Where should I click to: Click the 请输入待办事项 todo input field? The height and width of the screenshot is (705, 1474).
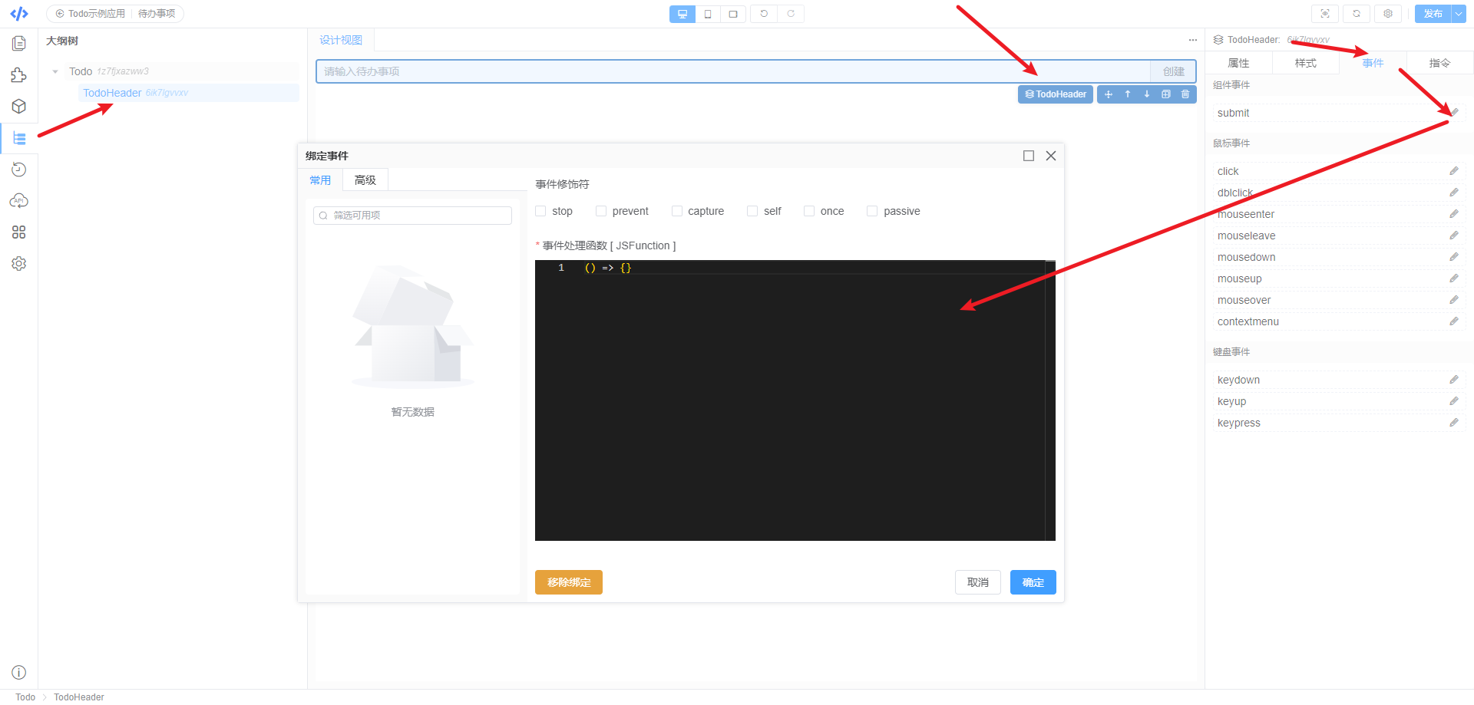click(733, 71)
